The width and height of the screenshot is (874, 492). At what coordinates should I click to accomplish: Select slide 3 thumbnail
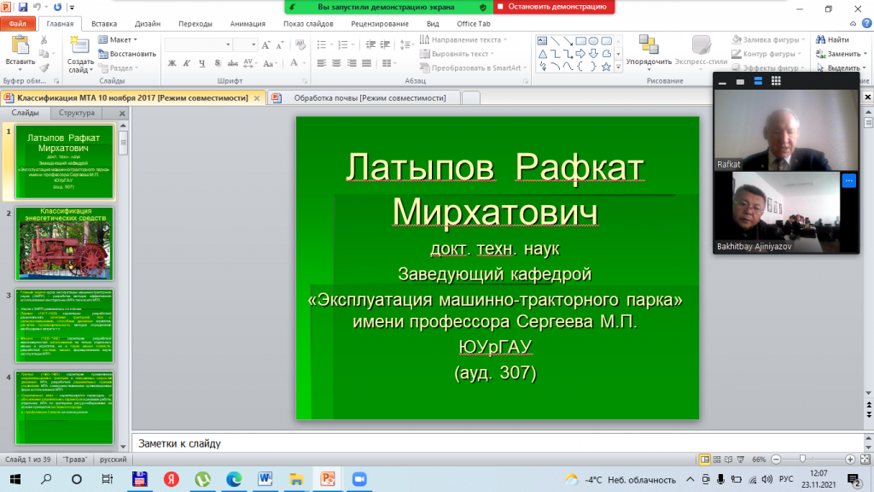point(65,325)
